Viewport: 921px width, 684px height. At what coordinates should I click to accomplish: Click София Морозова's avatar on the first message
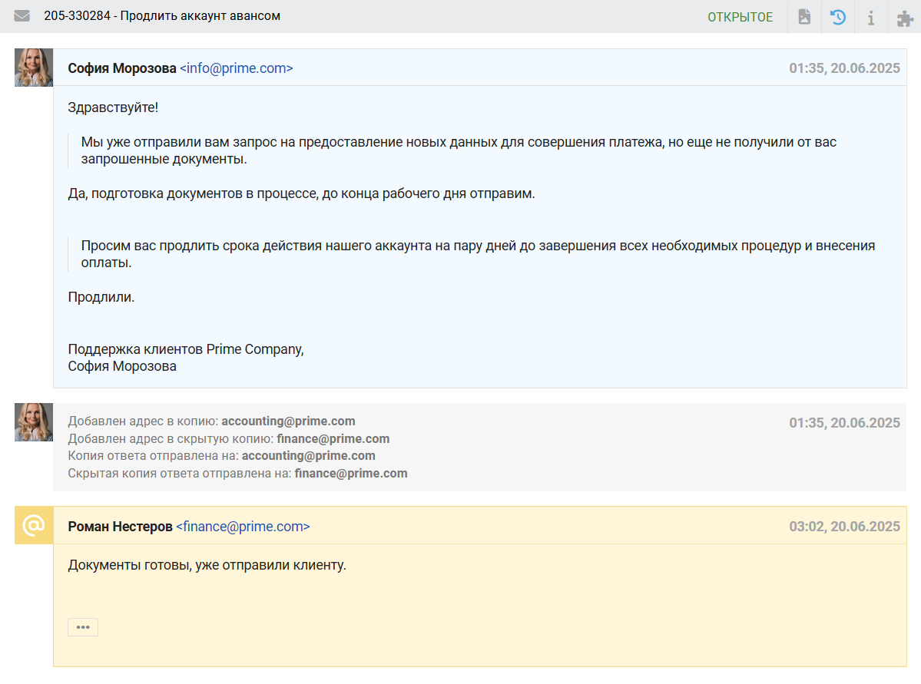tap(34, 68)
